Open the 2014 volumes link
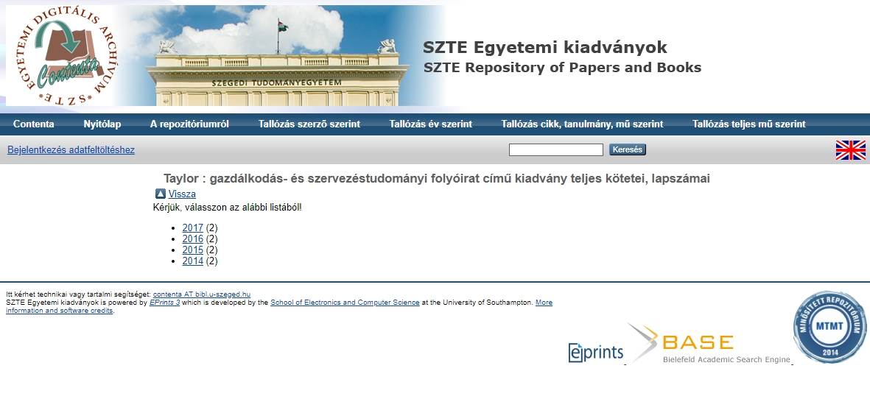Image resolution: width=870 pixels, height=413 pixels. coord(192,261)
